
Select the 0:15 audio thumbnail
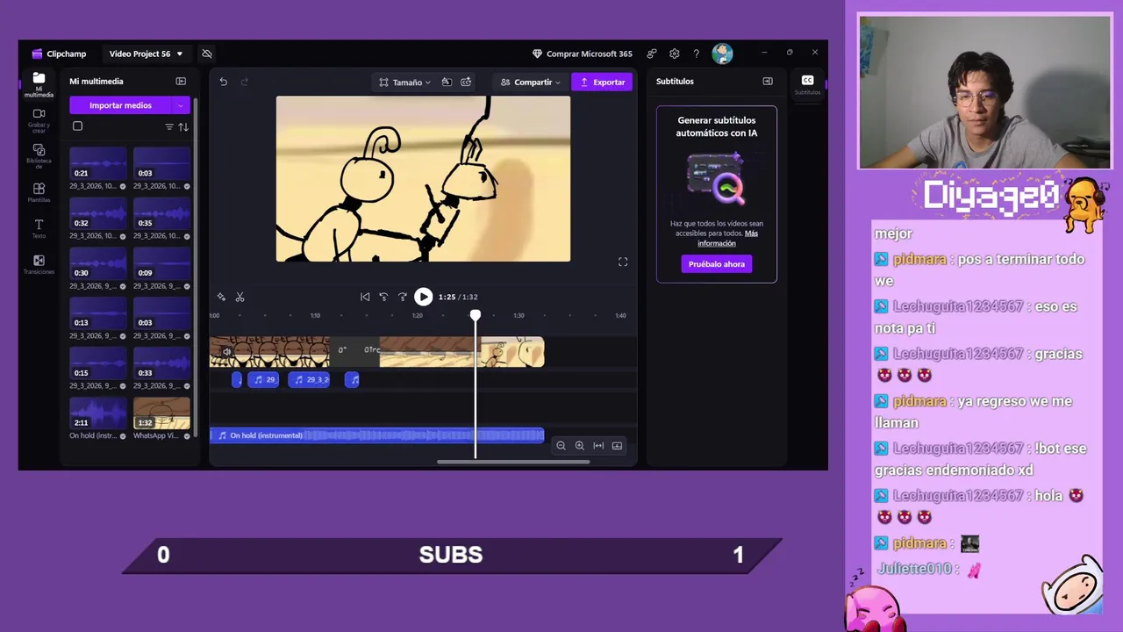(98, 363)
